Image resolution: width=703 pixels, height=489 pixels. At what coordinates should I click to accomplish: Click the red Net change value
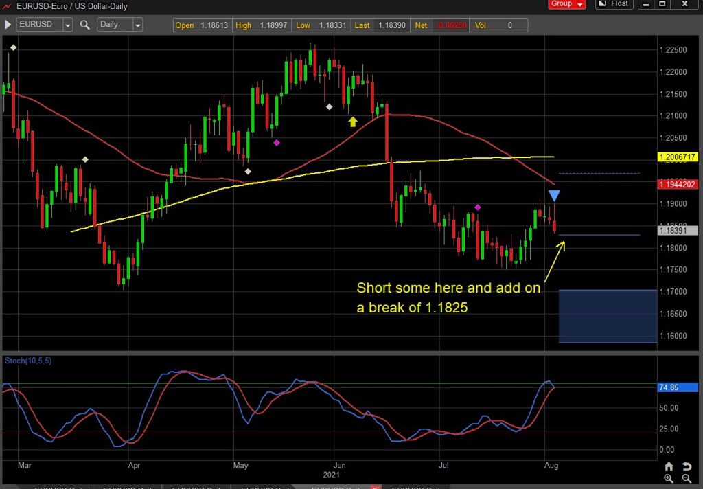click(452, 25)
